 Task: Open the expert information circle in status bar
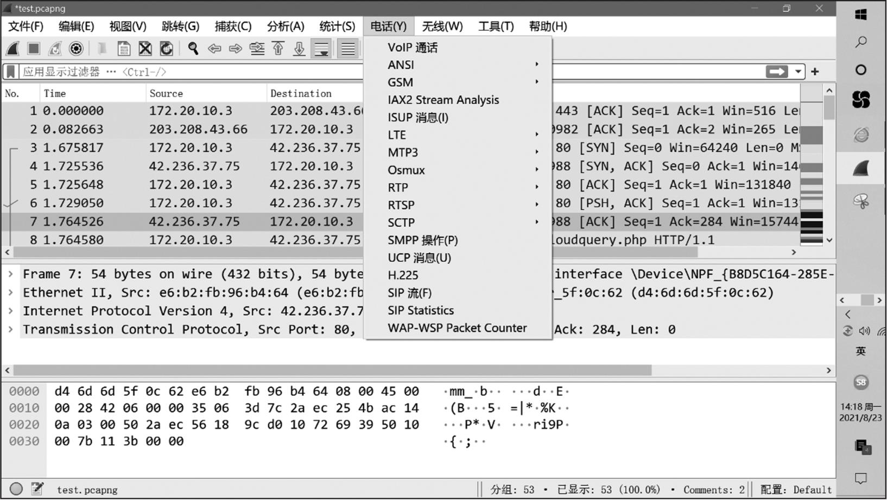coord(16,489)
